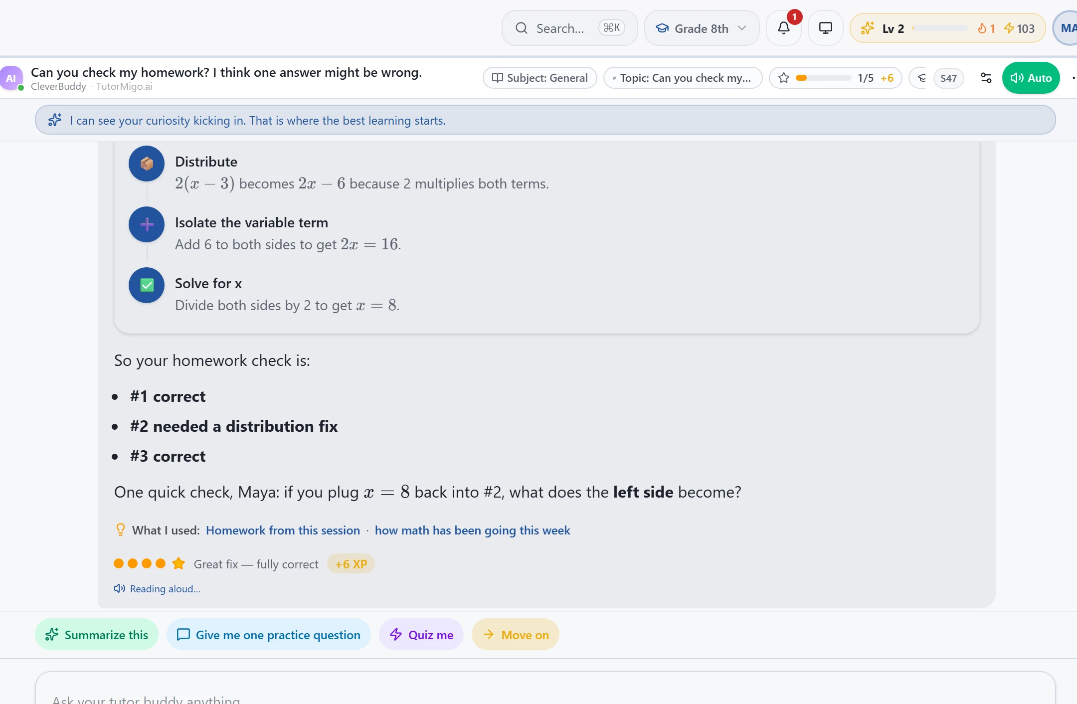Click the S47 badge
1077x704 pixels.
click(948, 78)
